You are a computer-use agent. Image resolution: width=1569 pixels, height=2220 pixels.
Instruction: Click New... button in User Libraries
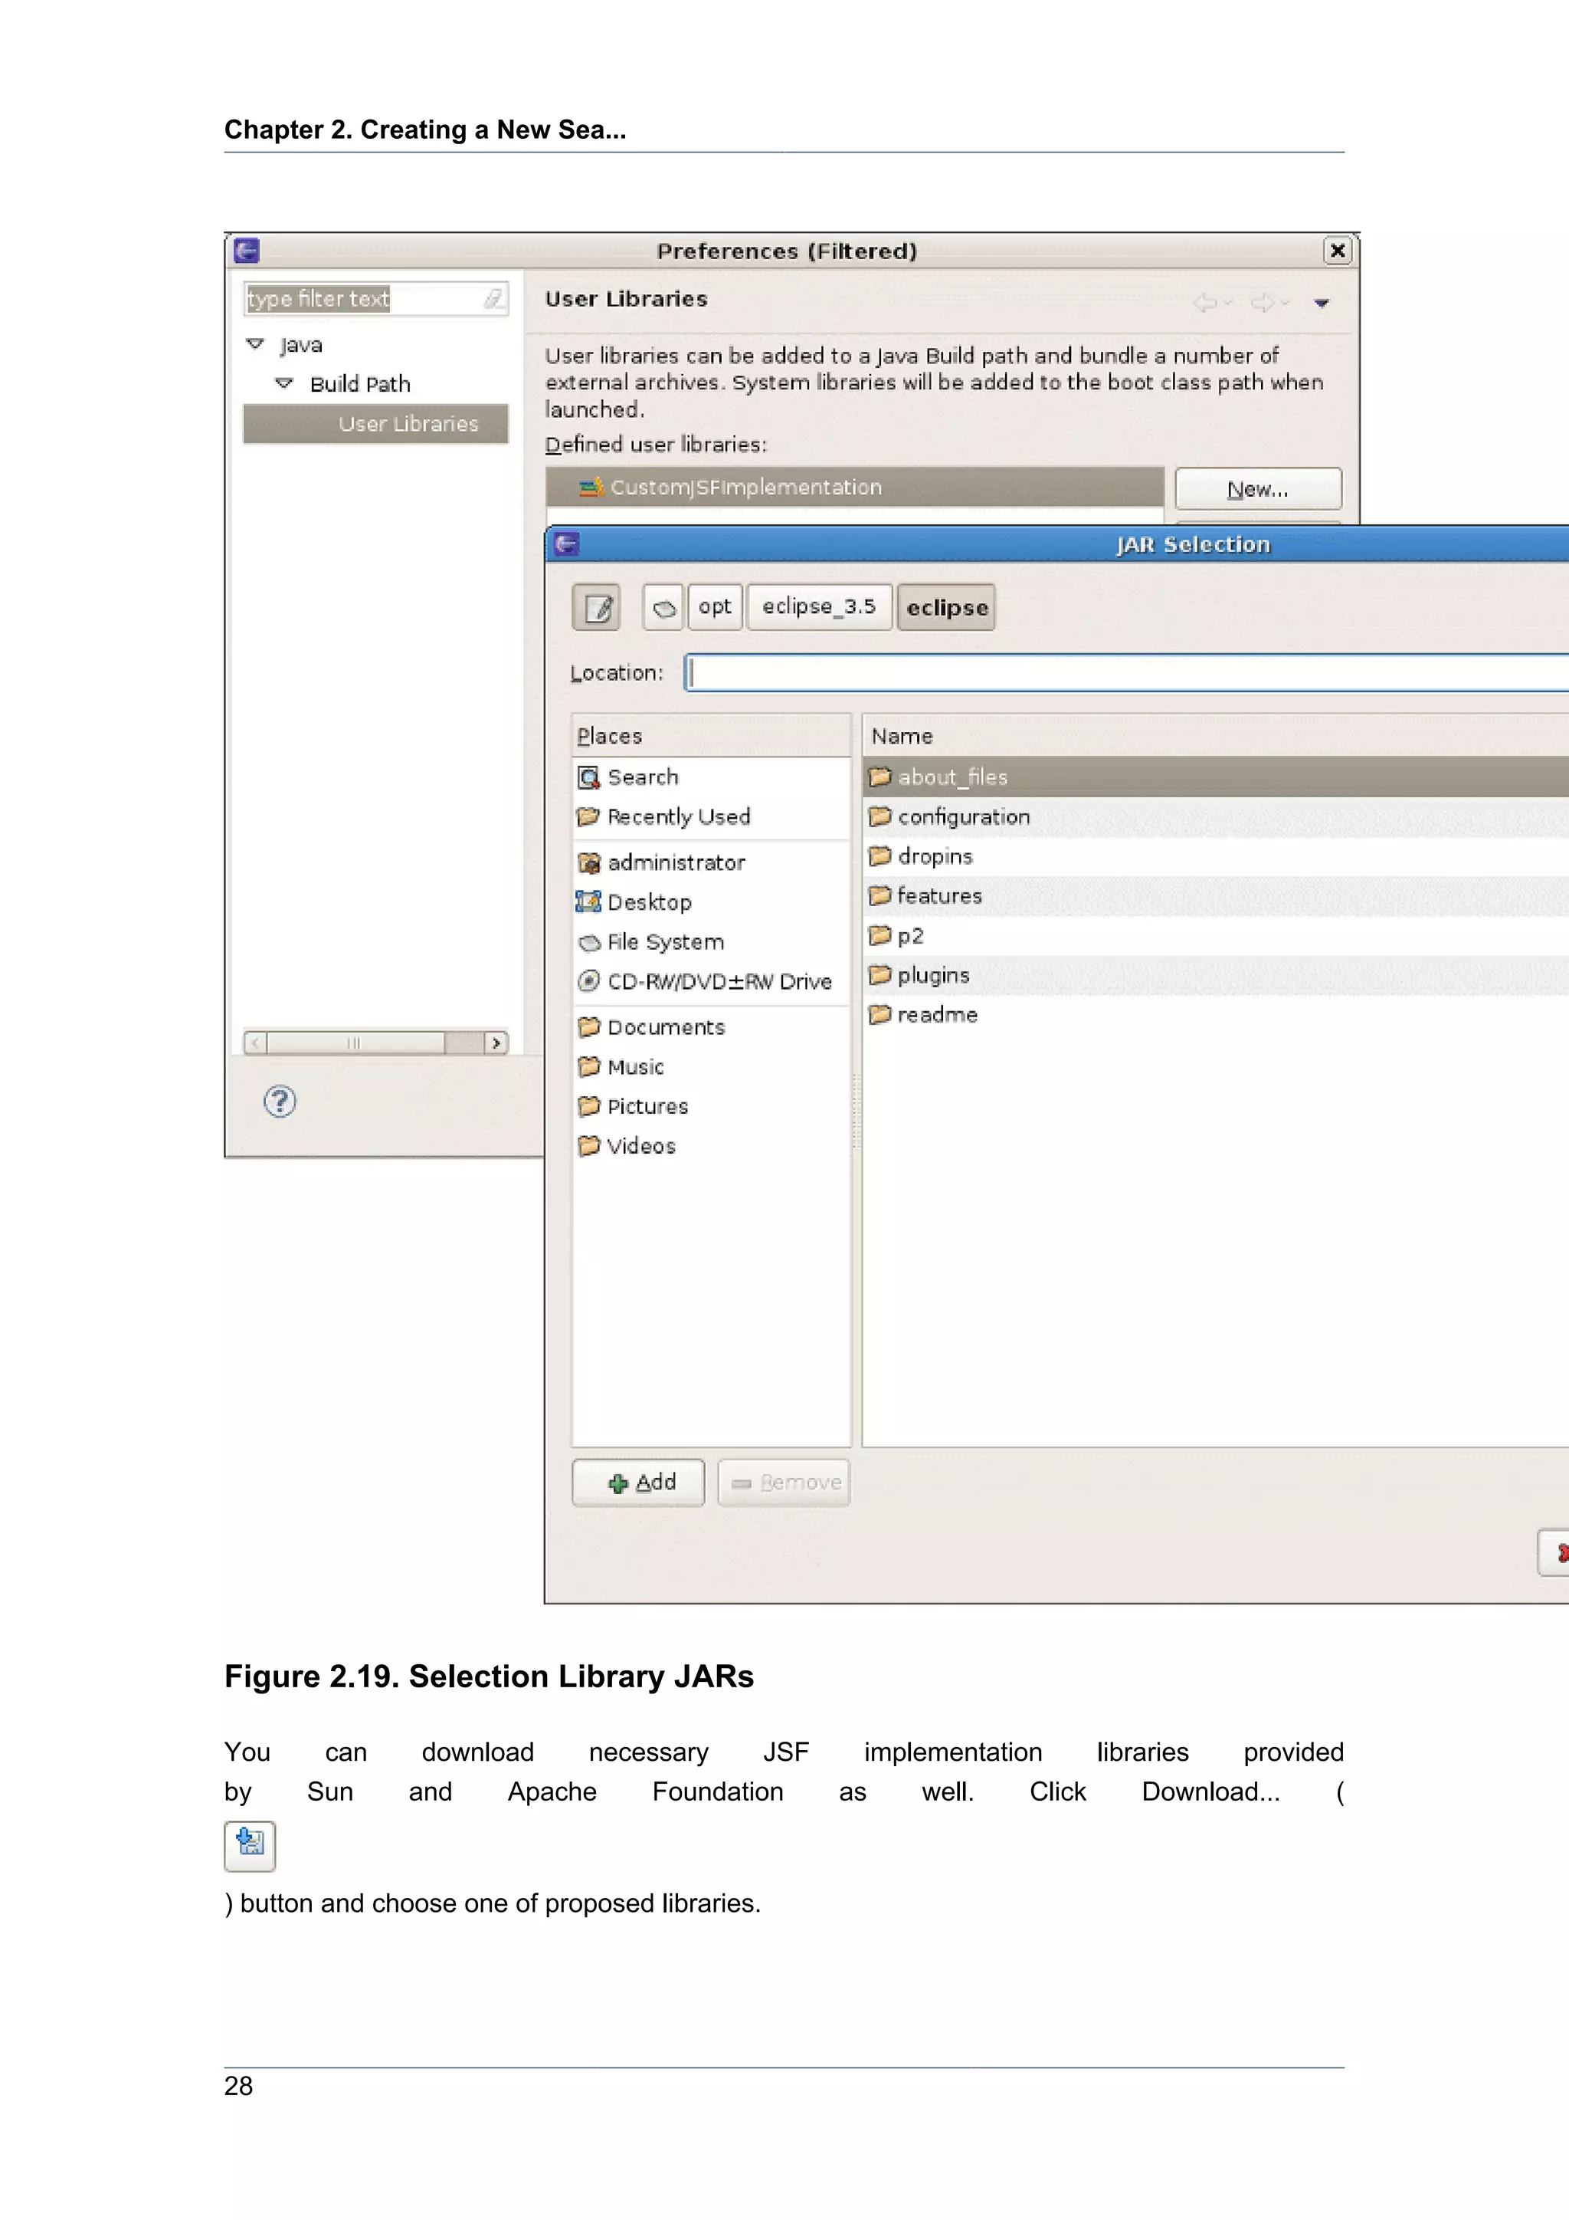(x=1258, y=489)
